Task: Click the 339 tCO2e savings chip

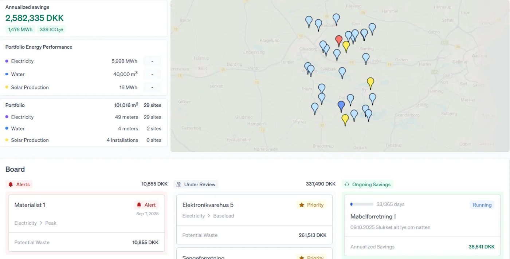Action: 51,29
